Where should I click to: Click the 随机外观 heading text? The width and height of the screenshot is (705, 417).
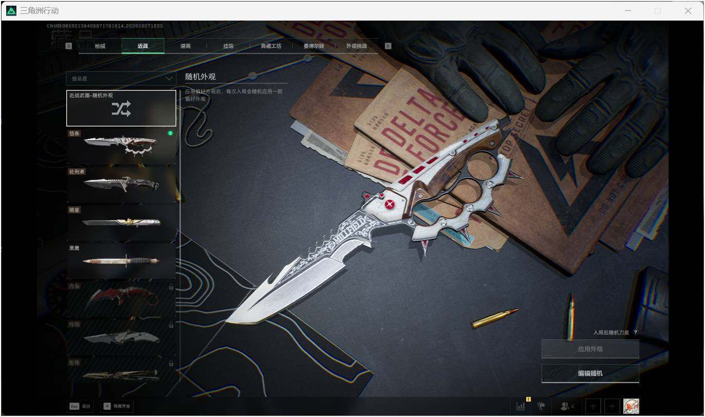pos(200,77)
